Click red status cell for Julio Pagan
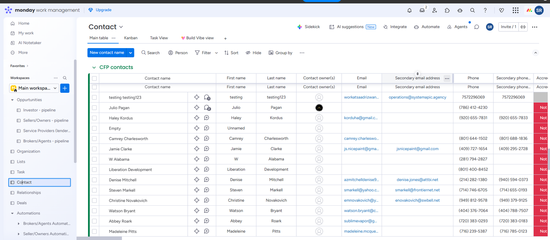Image resolution: width=550 pixels, height=240 pixels. [x=541, y=108]
